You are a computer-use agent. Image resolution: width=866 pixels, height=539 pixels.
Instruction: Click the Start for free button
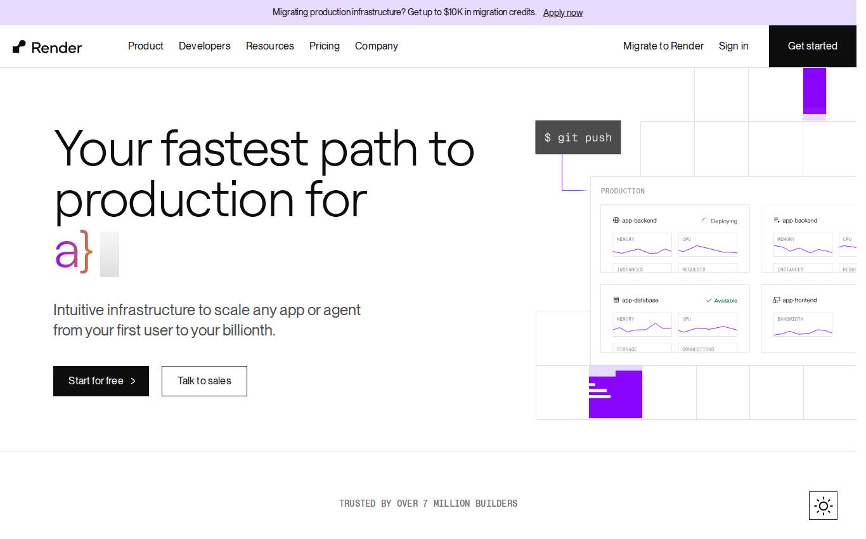(101, 381)
